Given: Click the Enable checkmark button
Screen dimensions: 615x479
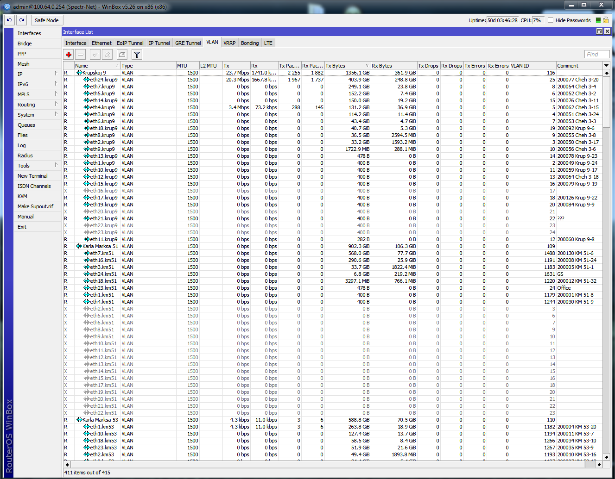Looking at the screenshot, I should point(95,55).
